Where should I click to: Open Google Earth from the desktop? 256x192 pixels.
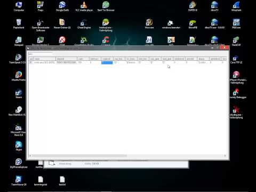point(62,6)
